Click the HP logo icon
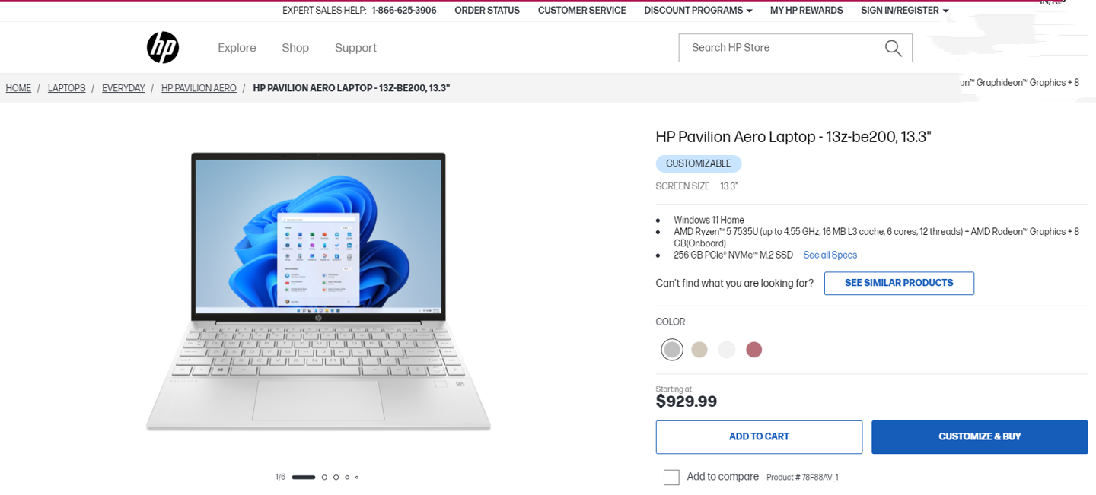1096x495 pixels. tap(163, 48)
